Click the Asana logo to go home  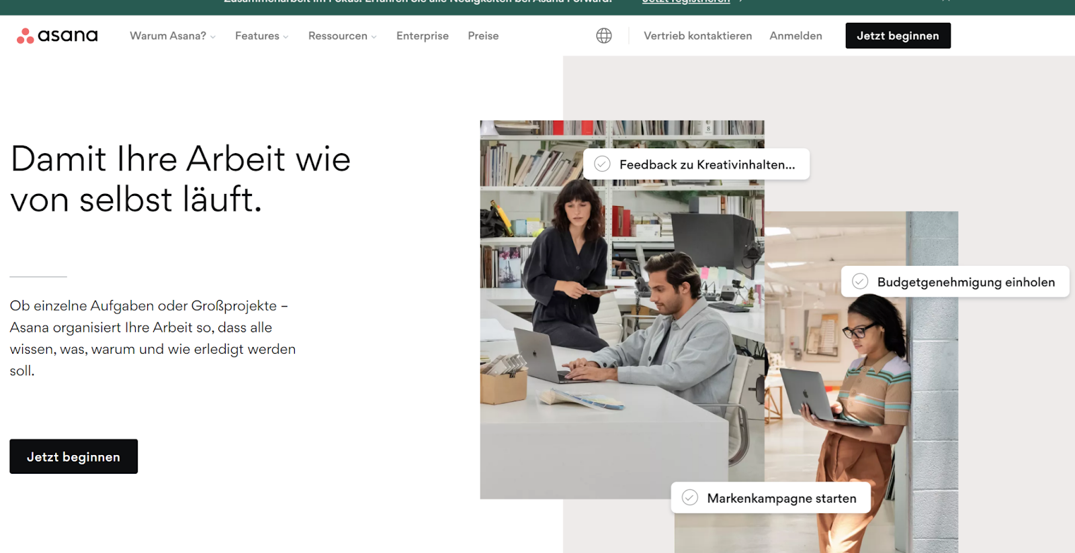(x=57, y=36)
